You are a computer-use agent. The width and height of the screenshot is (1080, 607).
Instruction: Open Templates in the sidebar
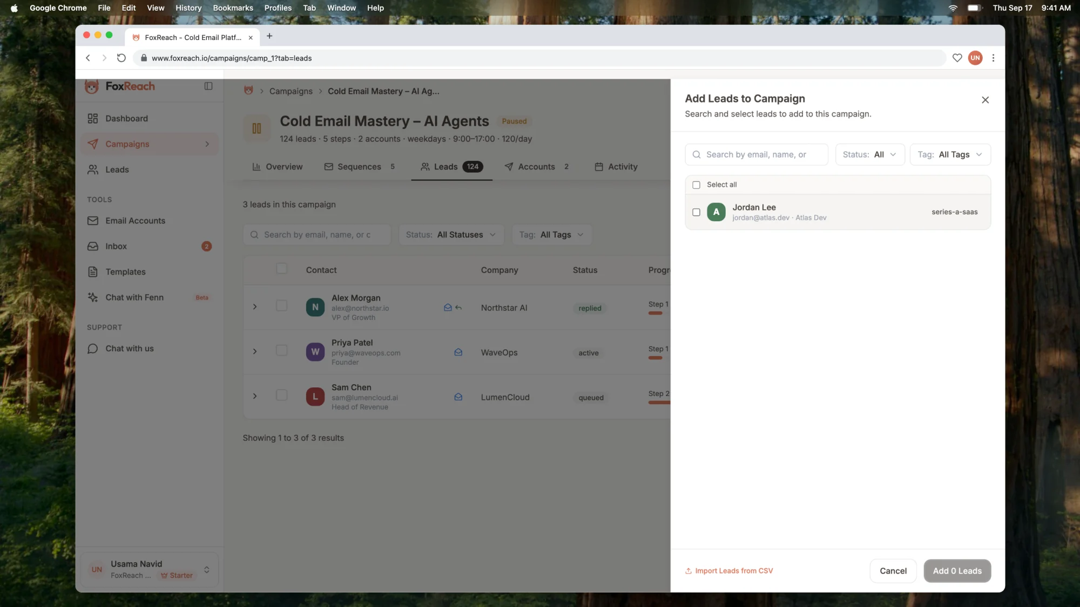[150, 272]
